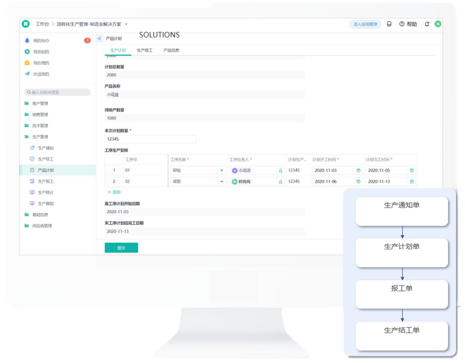
Task: Open calendar for start date 2020-11-06
Action: (x=358, y=181)
